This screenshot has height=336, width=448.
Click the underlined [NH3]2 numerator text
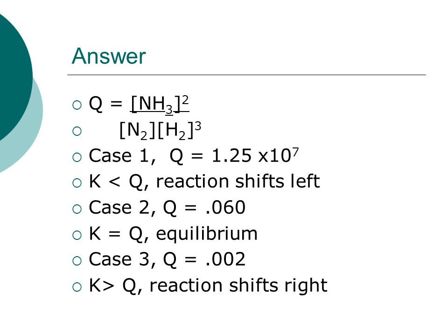pos(160,104)
